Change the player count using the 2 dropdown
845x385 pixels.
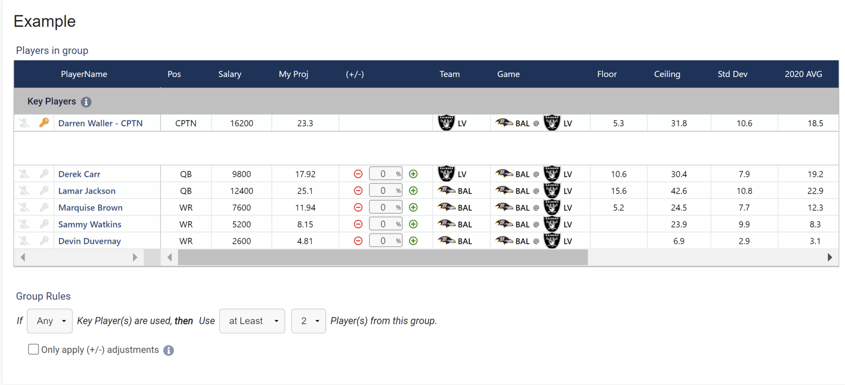[308, 321]
